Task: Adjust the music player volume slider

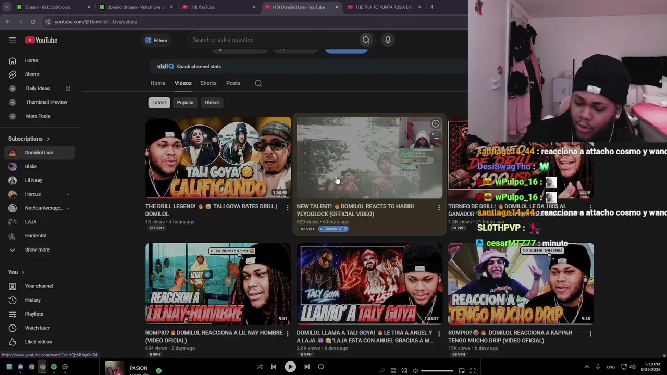Action: coord(437,371)
